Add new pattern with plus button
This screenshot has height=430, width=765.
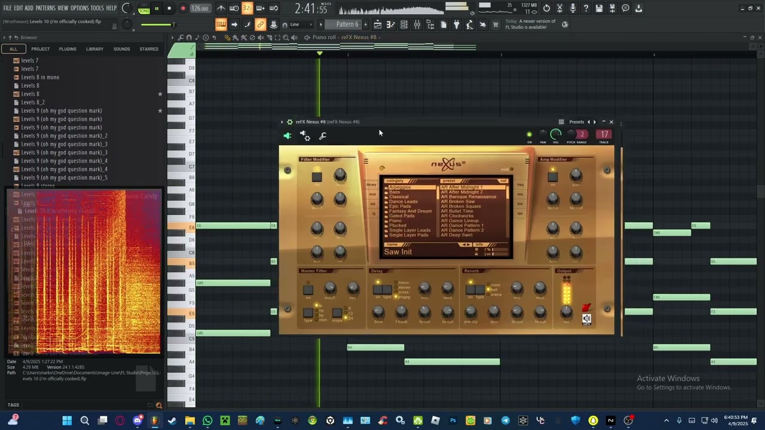click(366, 24)
